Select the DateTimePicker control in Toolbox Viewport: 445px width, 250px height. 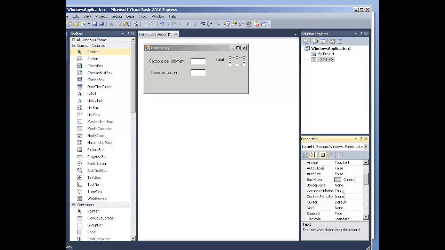click(100, 87)
